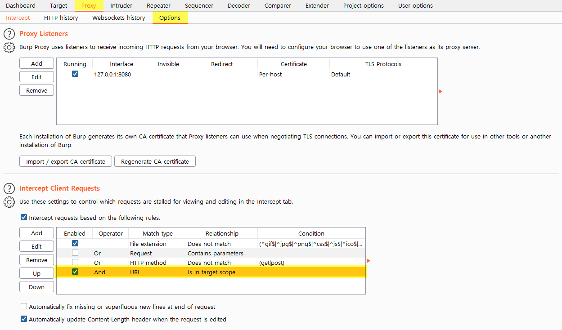The height and width of the screenshot is (330, 562).
Task: Open the Sequencer tab
Action: pyautogui.click(x=199, y=6)
